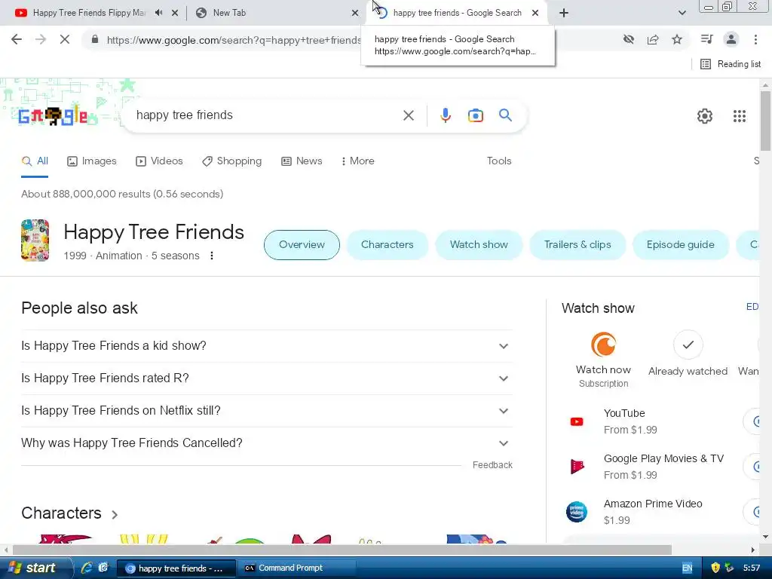Screen dimensions: 772x579
Task: Switch to the Images results tab
Action: (92, 161)
